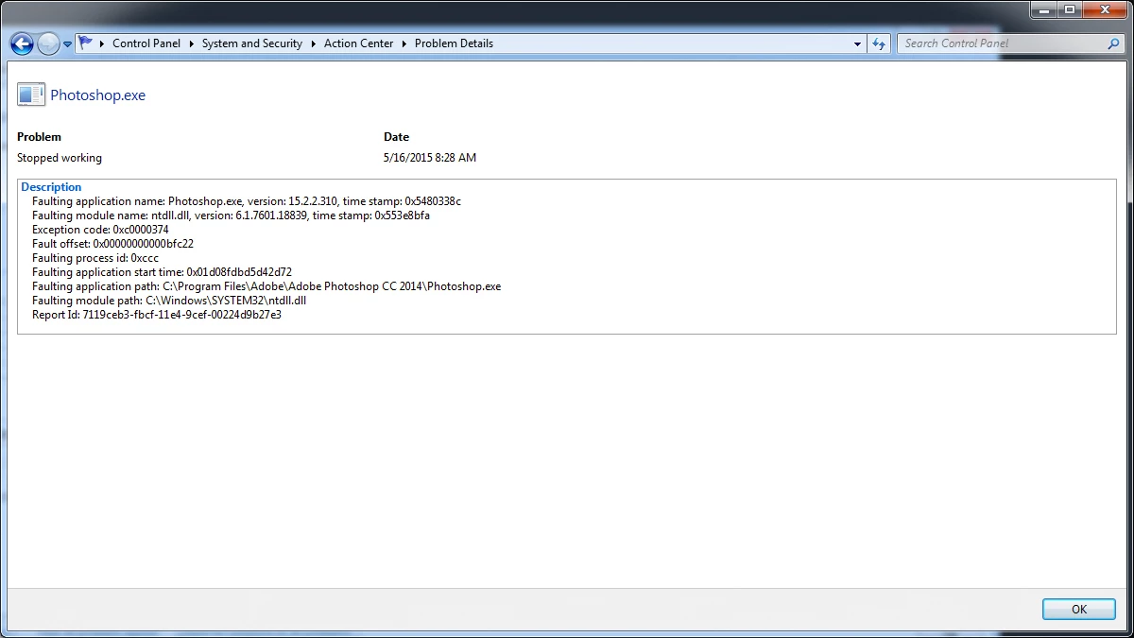This screenshot has height=638, width=1134.
Task: Select the Problem Details breadcrumb
Action: click(x=455, y=43)
